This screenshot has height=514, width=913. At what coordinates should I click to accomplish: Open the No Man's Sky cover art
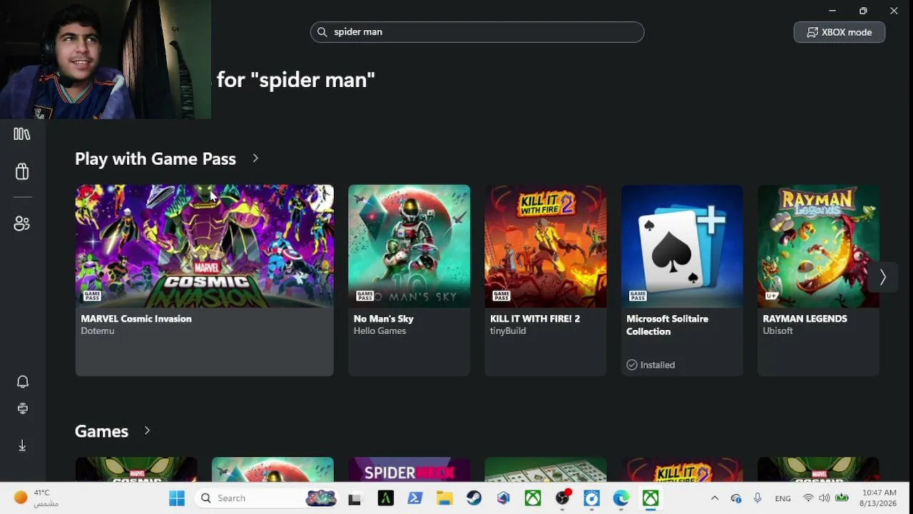(409, 246)
